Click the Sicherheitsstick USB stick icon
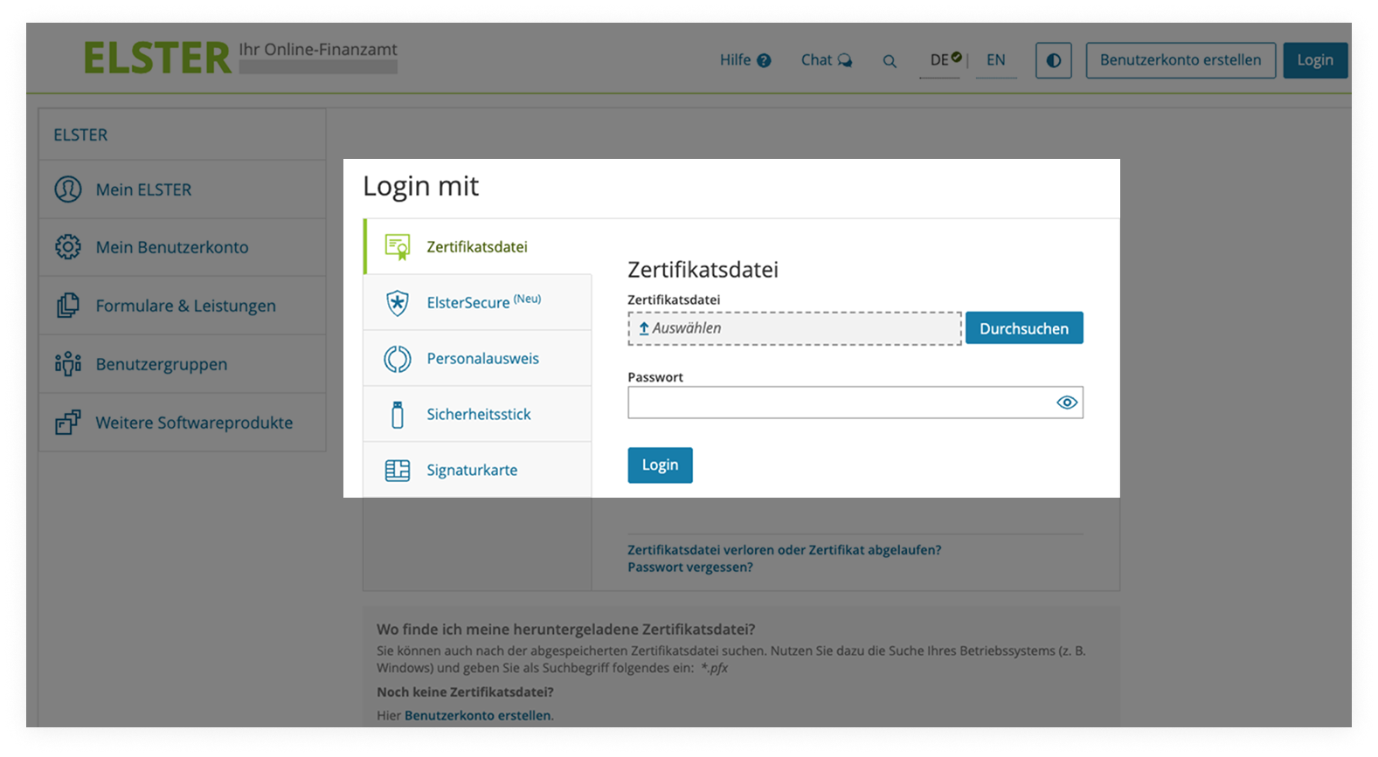The height and width of the screenshot is (757, 1378). [x=398, y=415]
